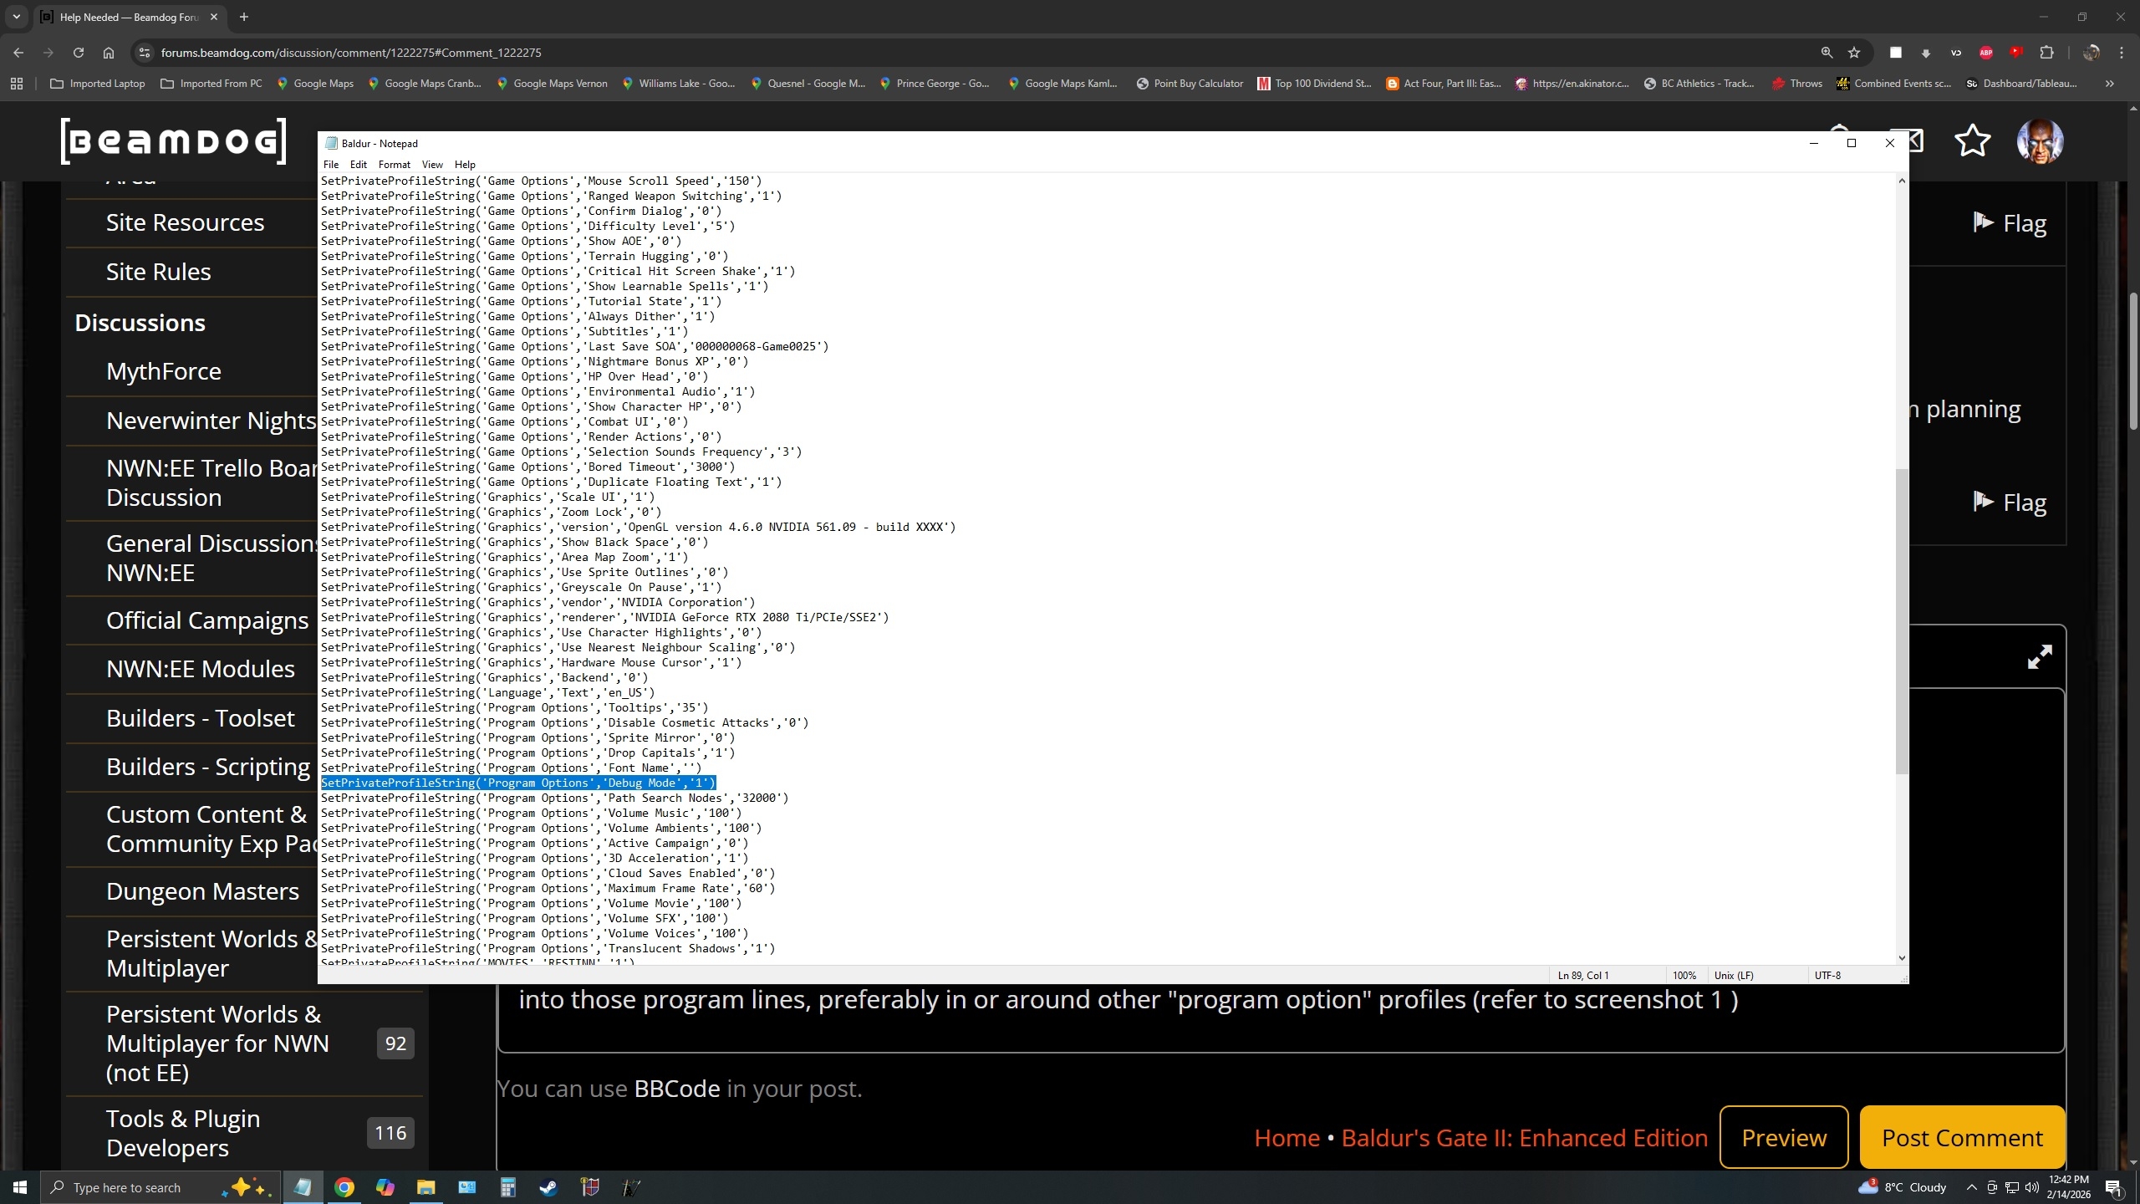Image resolution: width=2140 pixels, height=1204 pixels.
Task: Show hidden icons in the system tray
Action: (x=1972, y=1186)
